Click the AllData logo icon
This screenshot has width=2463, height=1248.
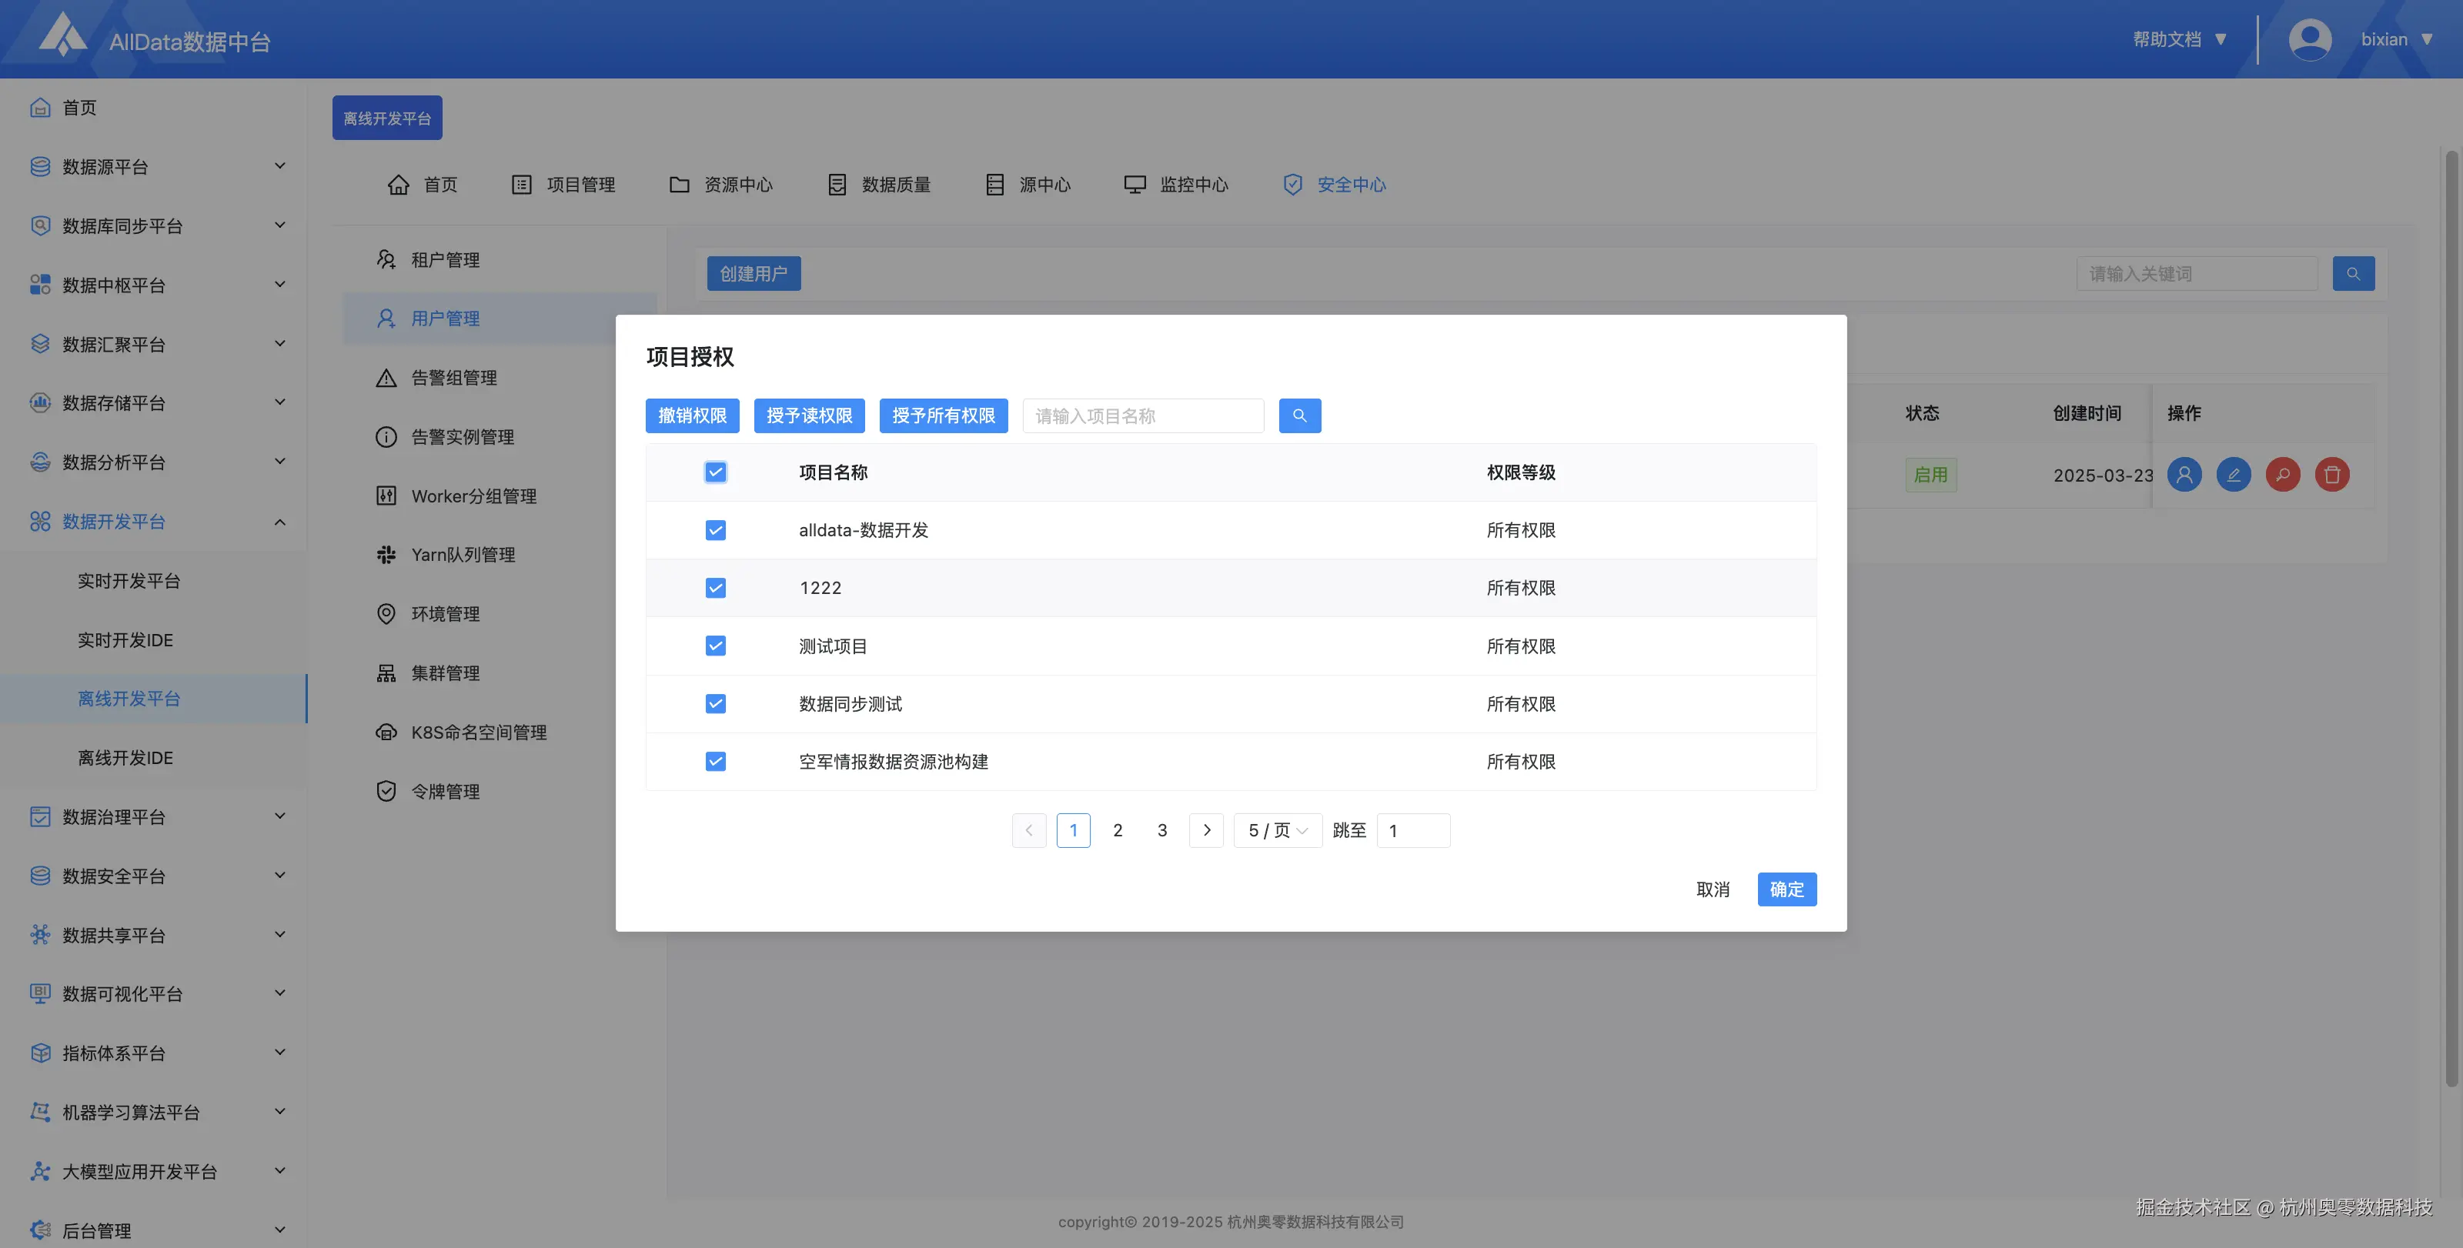coord(62,35)
